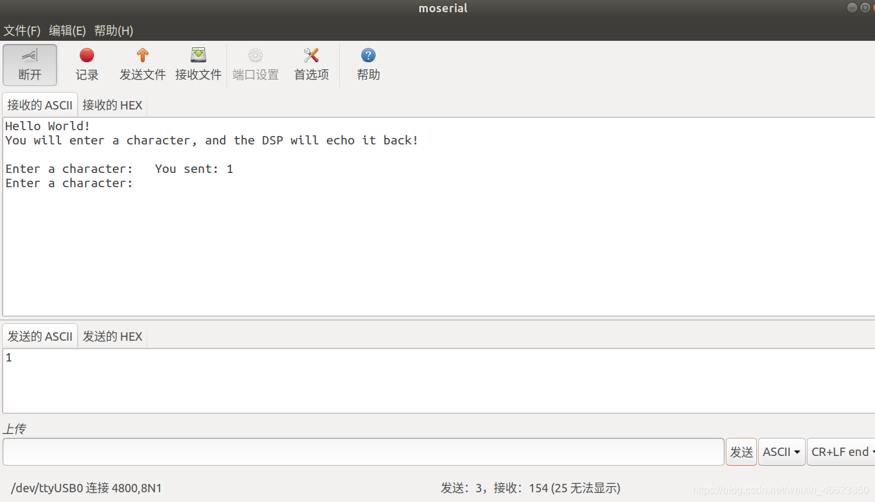Open the 帮助(H) menu
This screenshot has height=502, width=875.
coord(114,30)
